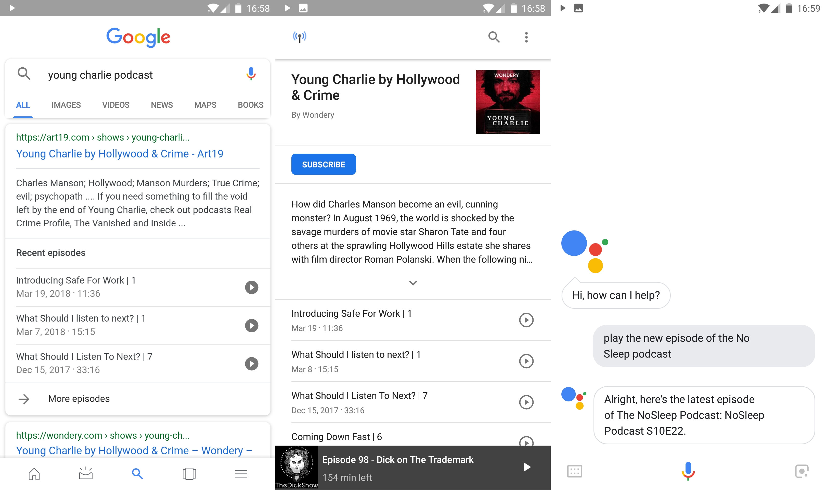The width and height of the screenshot is (826, 490).
Task: Switch to the News tab
Action: coord(162,105)
